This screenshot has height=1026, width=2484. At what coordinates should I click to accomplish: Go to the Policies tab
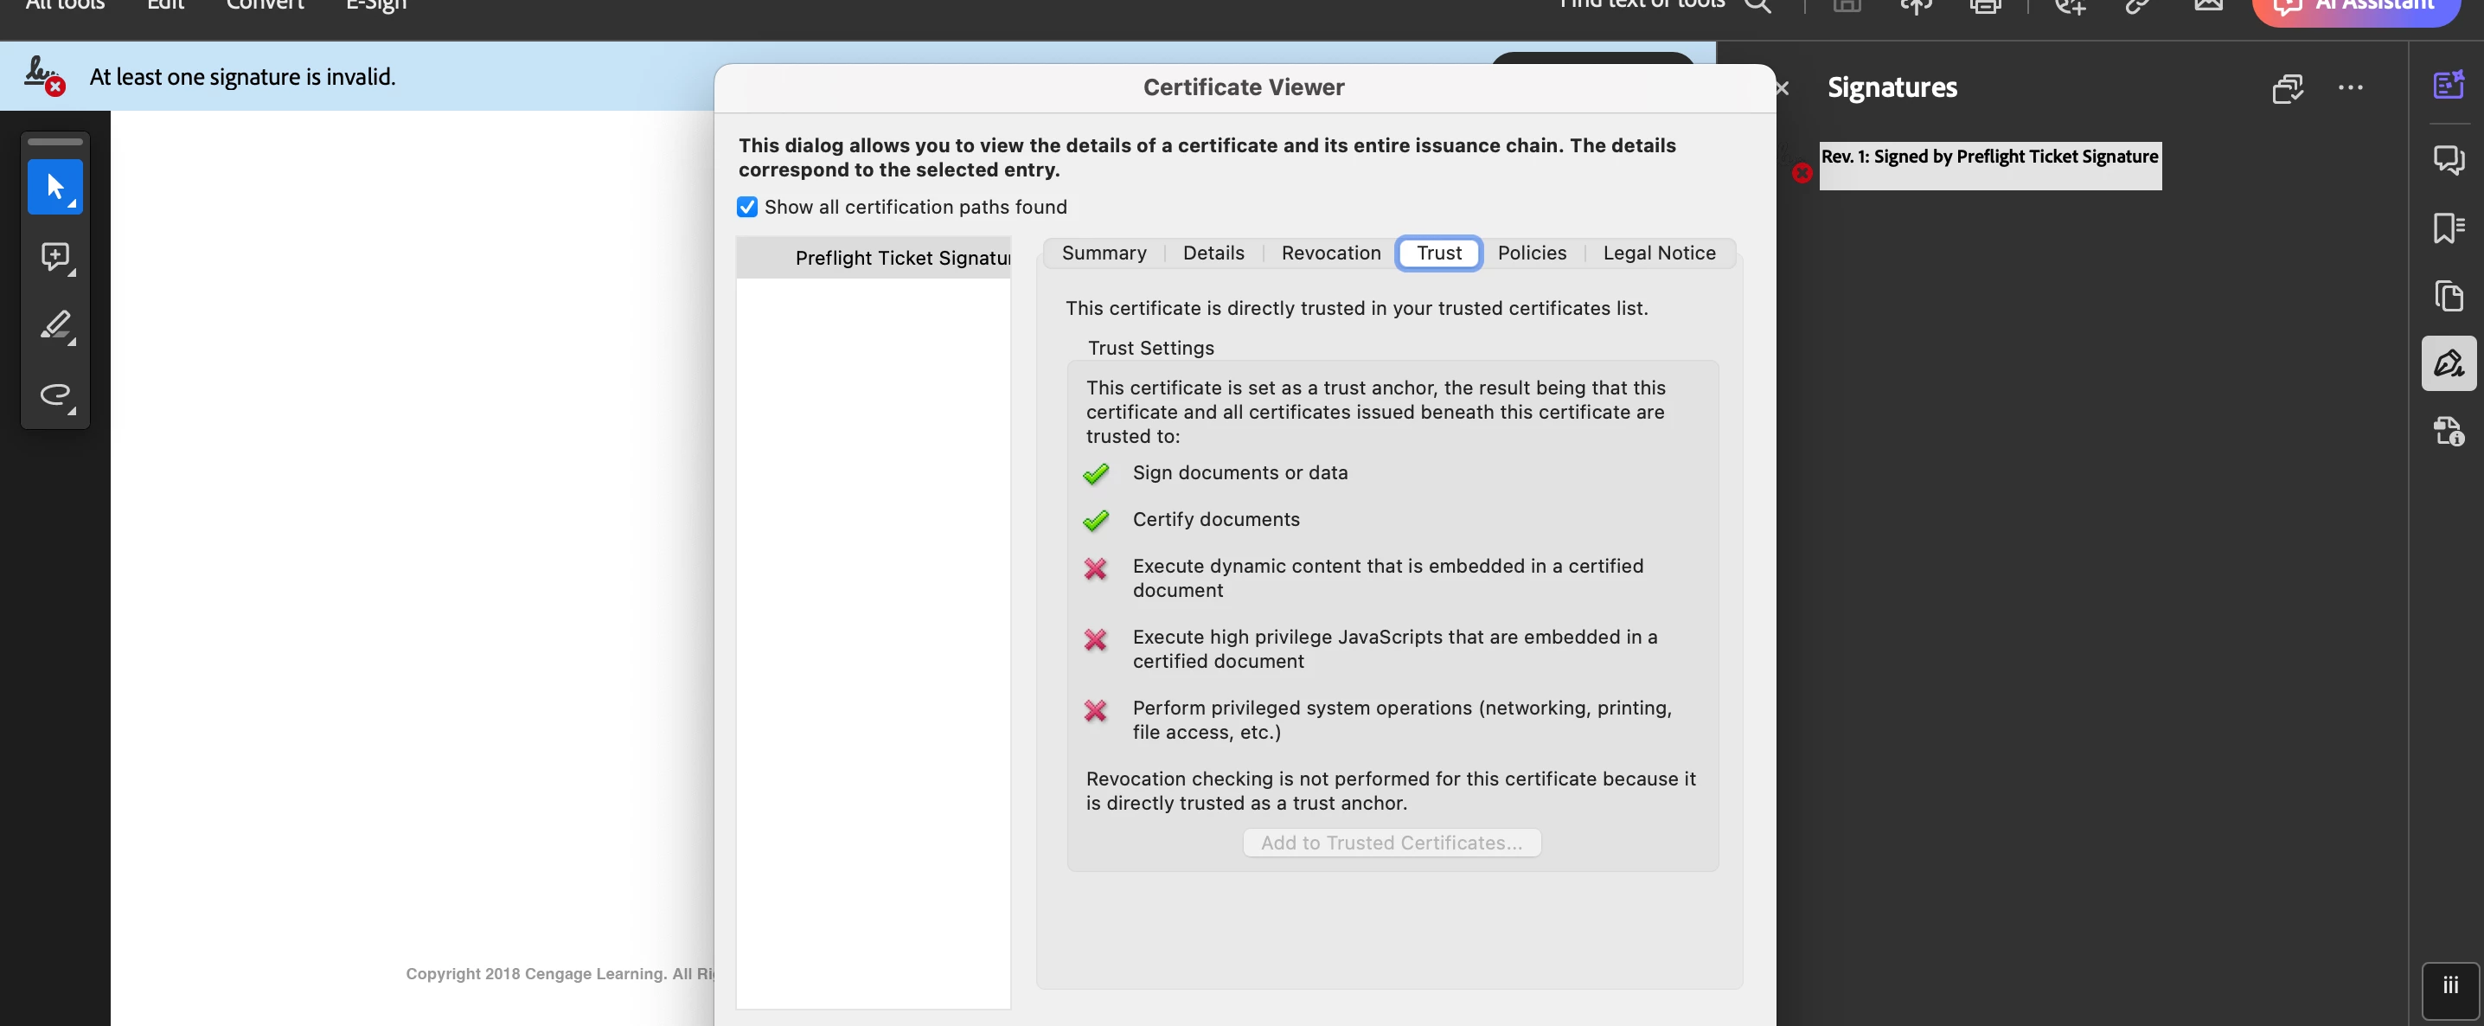(1531, 253)
